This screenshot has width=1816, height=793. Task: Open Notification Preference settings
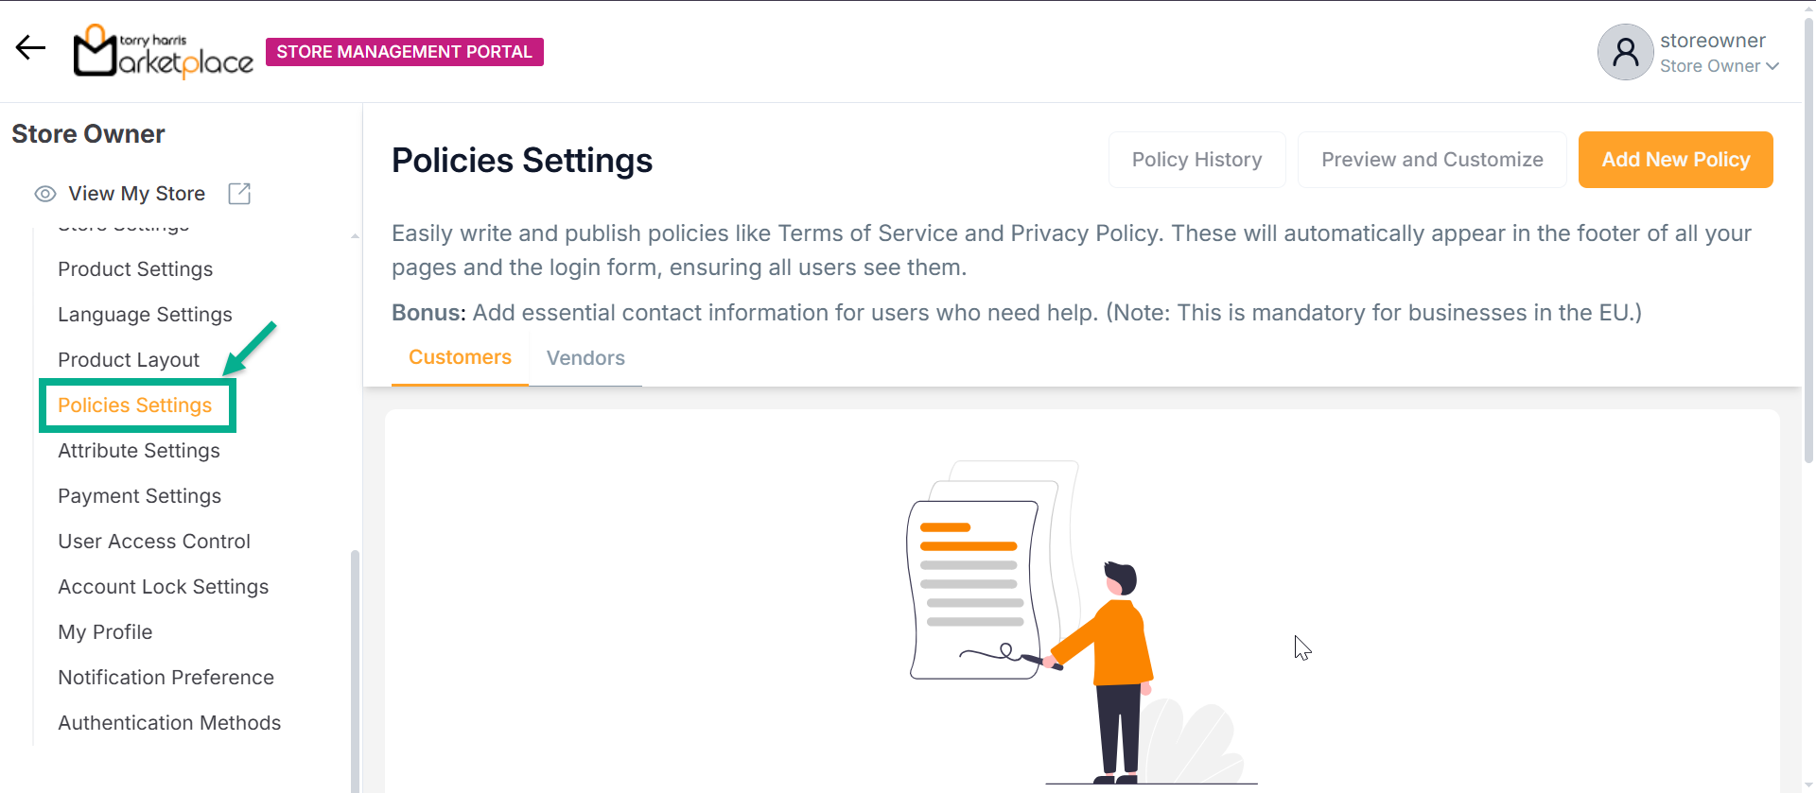click(x=166, y=678)
